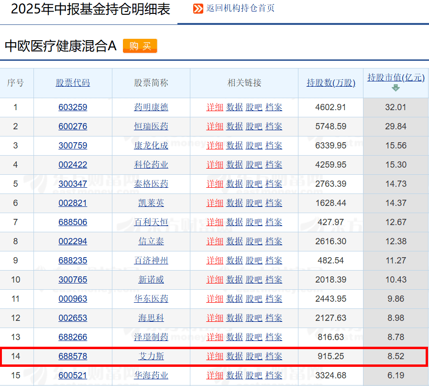The image size is (429, 386).
Task: Sort by 持股市值(亿元) column header
Action: 396,78
